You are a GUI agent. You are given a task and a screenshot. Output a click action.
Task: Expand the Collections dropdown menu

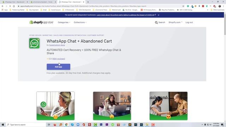tap(80, 23)
